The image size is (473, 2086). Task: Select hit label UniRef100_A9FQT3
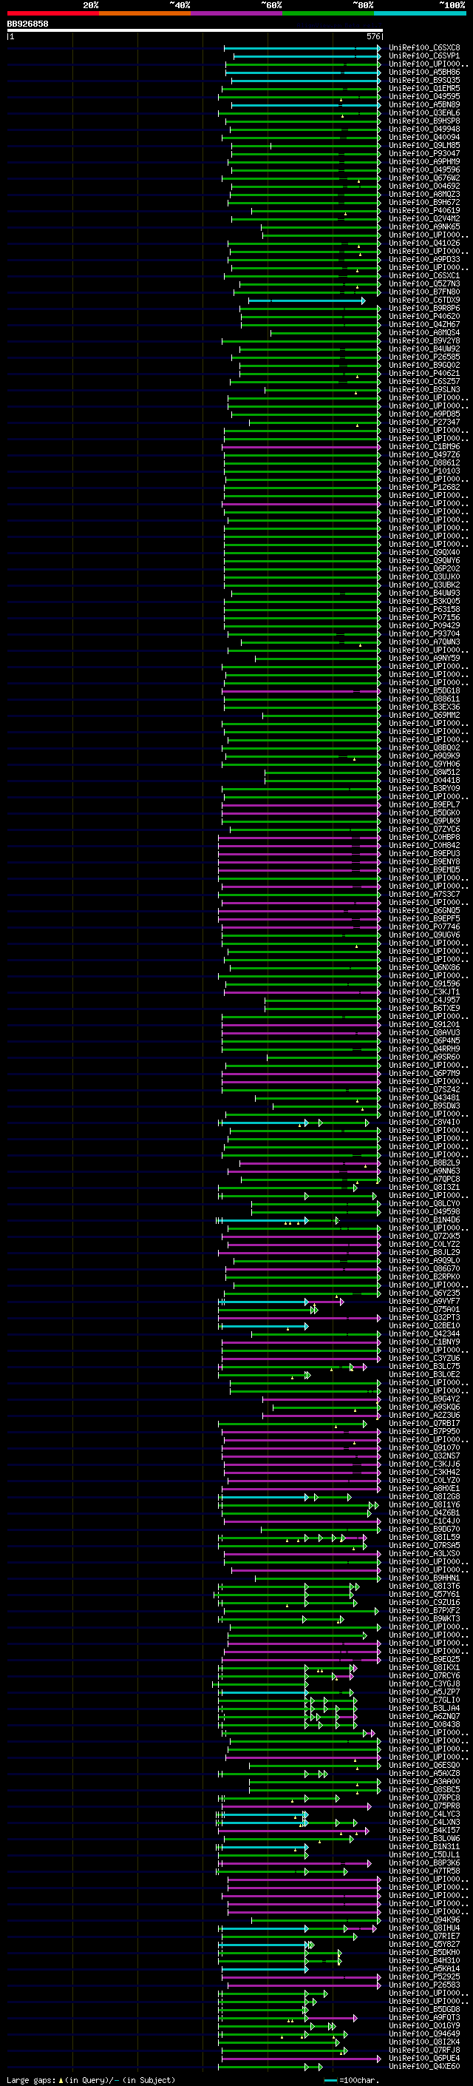coord(424,2017)
